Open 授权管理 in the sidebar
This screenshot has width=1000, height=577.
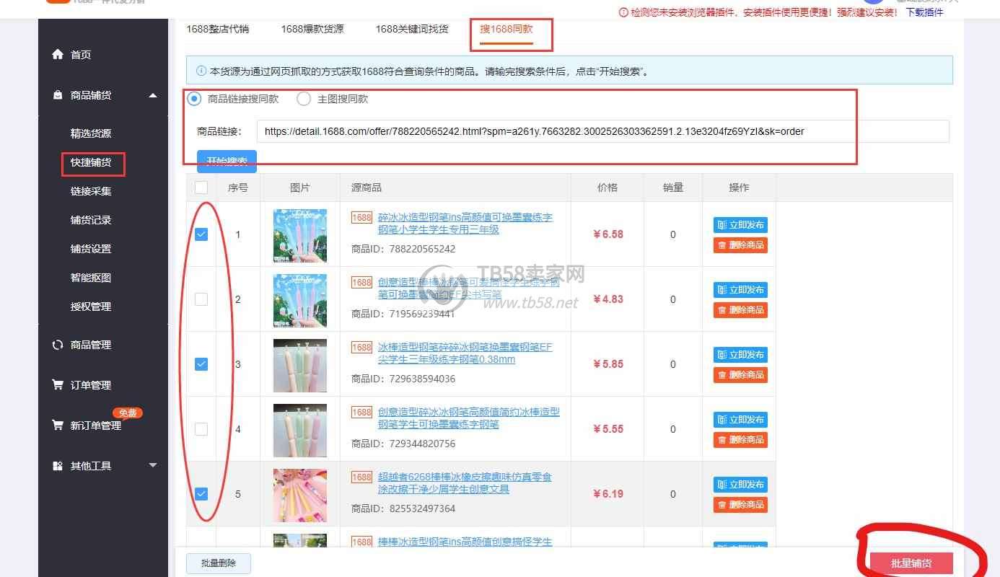coord(91,307)
